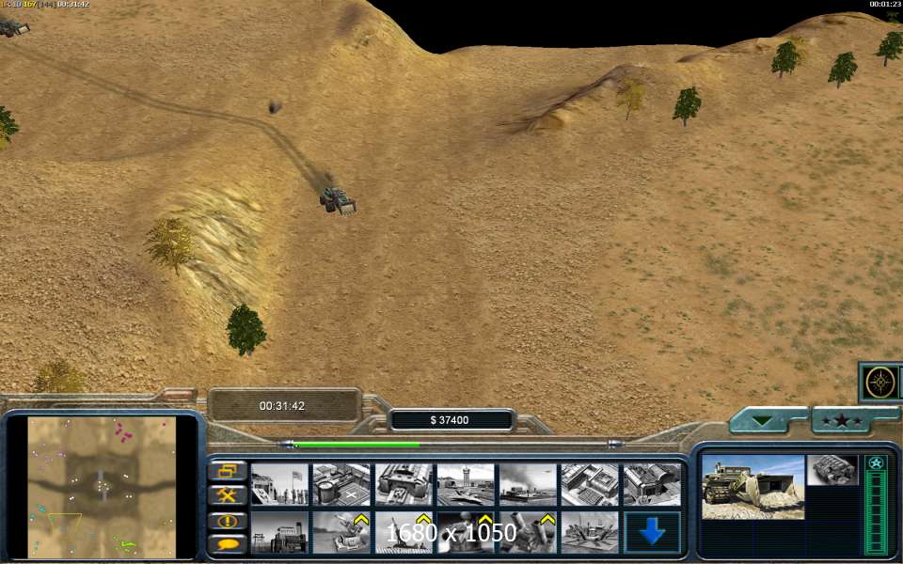Select the fortress-style building icon
903x564 pixels.
coord(404,485)
